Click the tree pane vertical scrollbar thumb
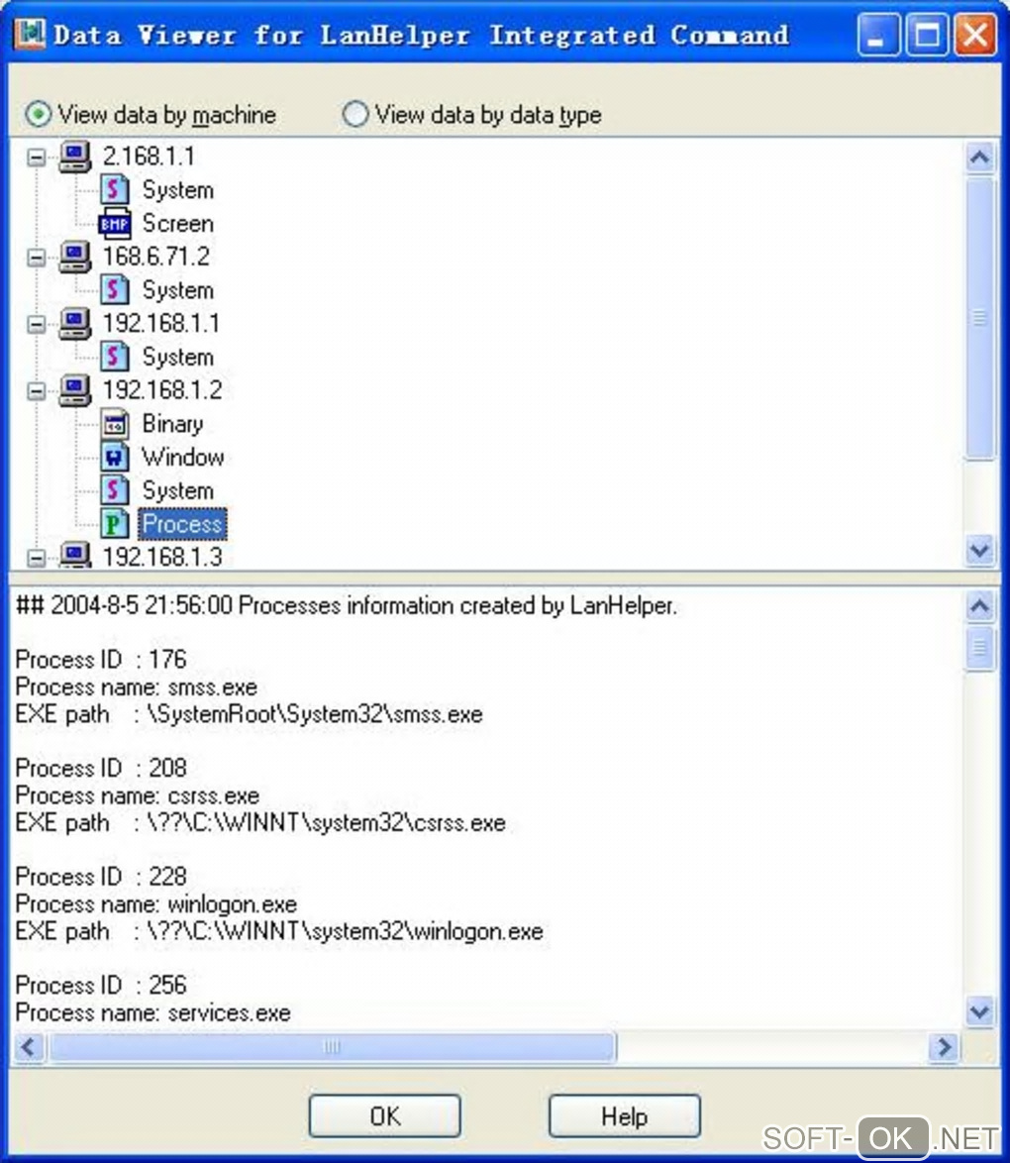This screenshot has width=1010, height=1163. point(979,317)
